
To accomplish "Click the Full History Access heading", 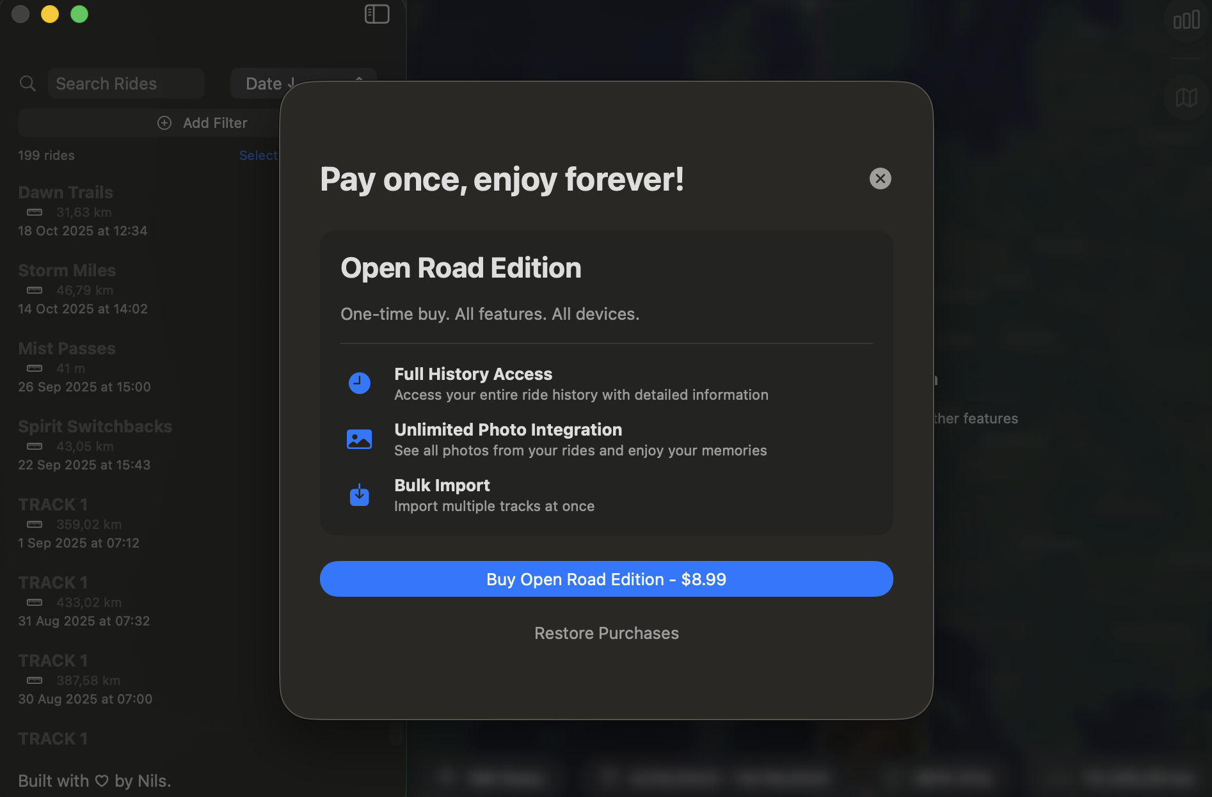I will tap(473, 374).
